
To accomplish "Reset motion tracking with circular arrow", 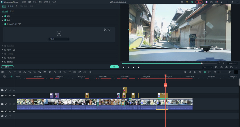I will 109,30.
